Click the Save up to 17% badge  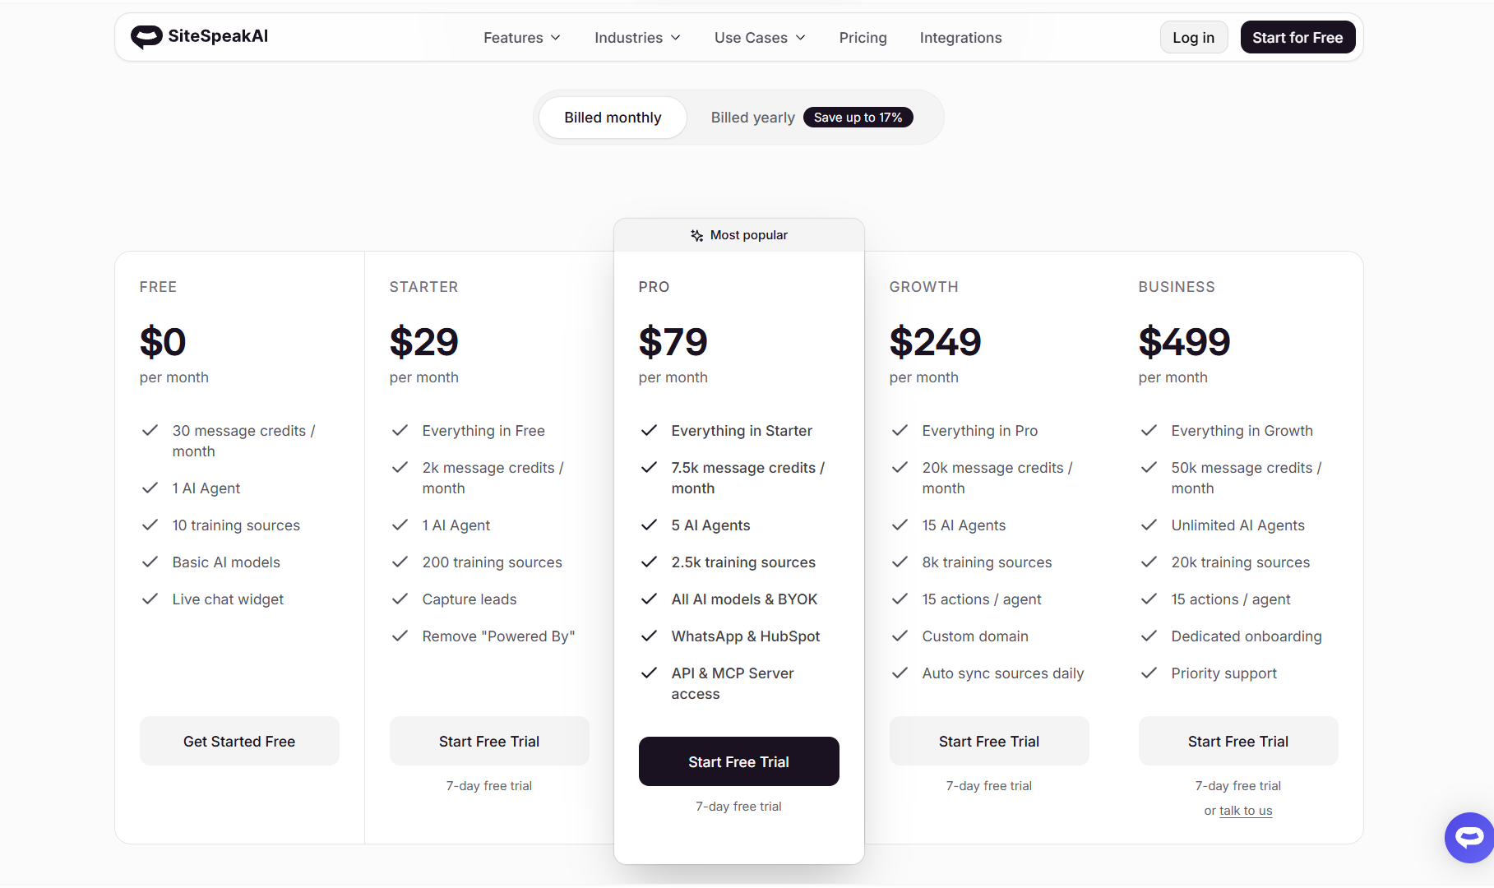click(858, 118)
